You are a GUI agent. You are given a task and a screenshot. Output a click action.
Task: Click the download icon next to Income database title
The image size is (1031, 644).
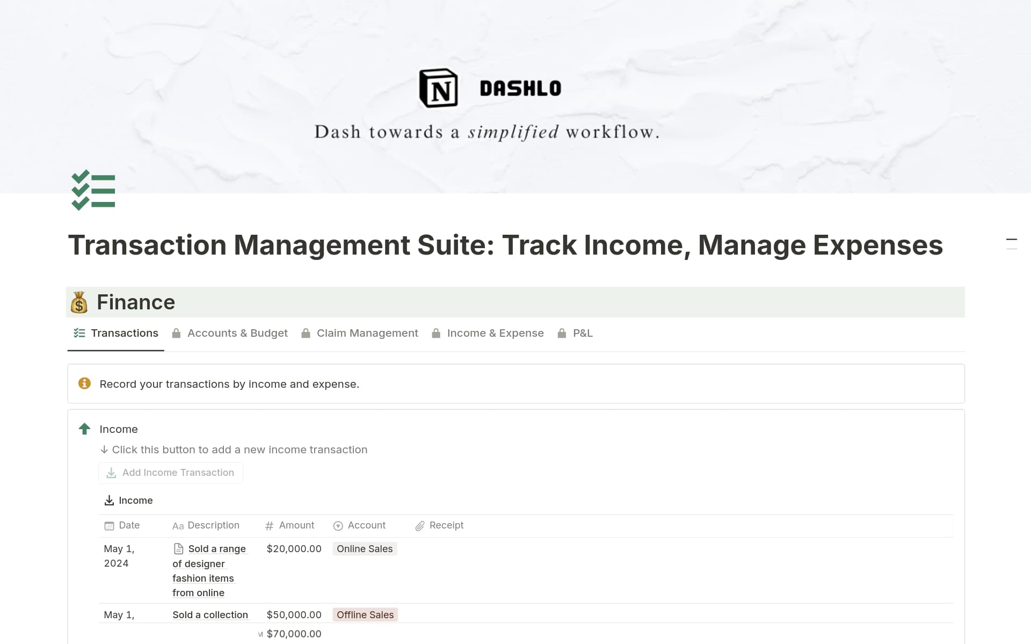pos(109,500)
